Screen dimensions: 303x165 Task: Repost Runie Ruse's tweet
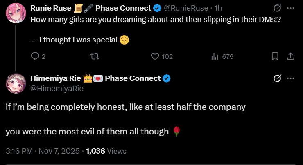click(x=95, y=56)
